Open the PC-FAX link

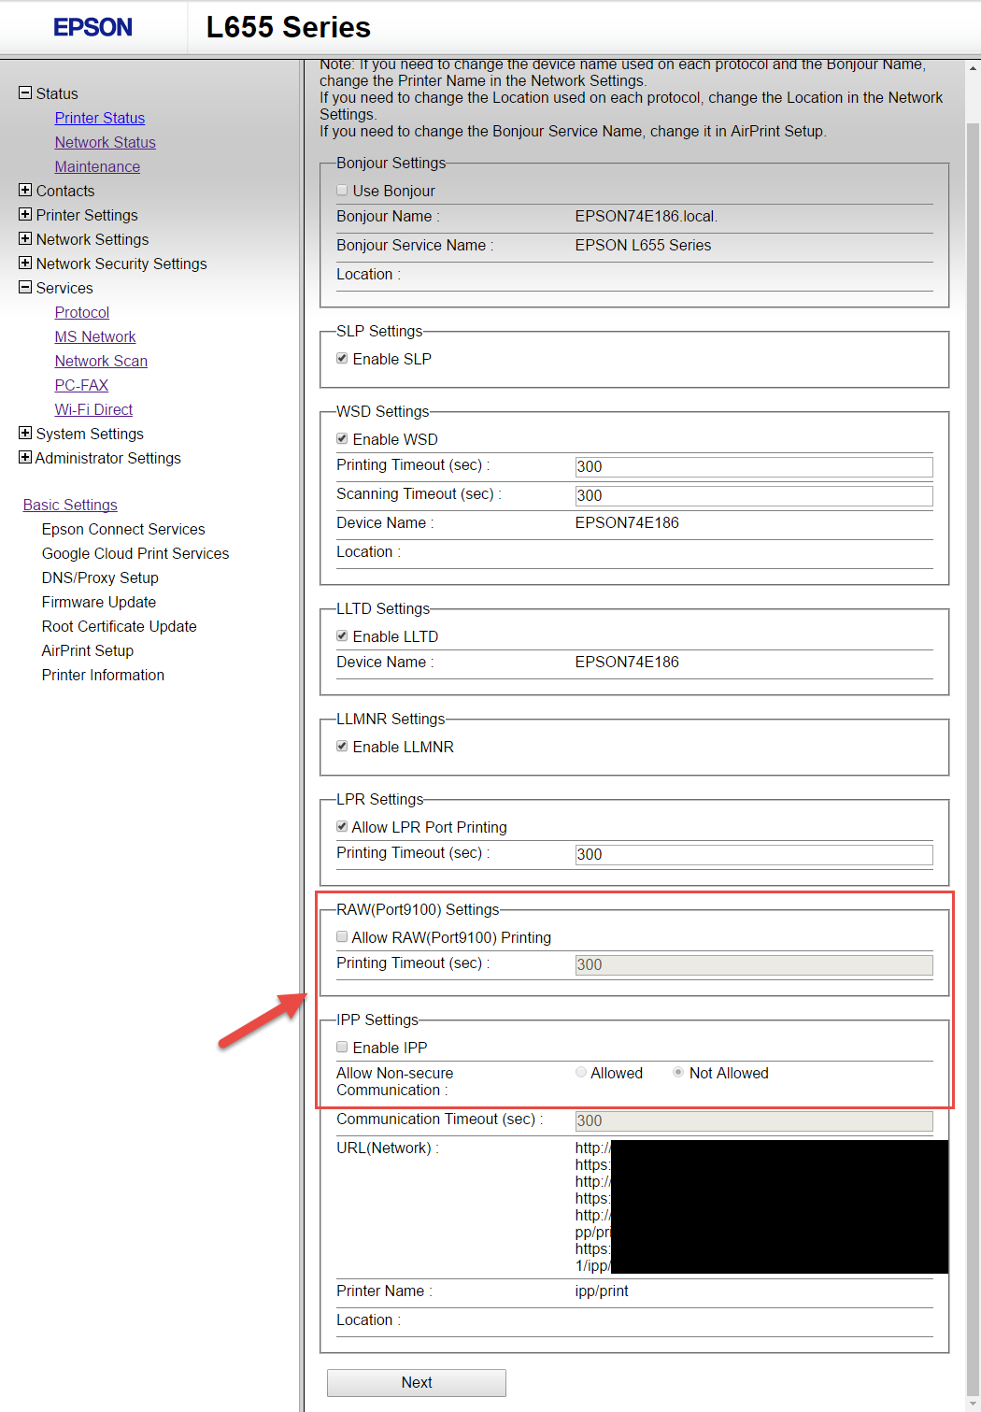point(81,385)
